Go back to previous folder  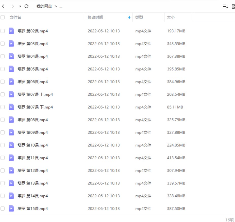(3, 6)
